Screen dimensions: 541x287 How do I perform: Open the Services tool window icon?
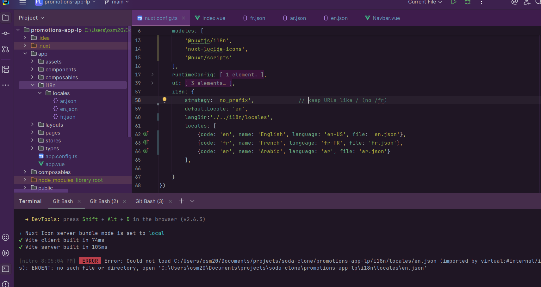6,237
